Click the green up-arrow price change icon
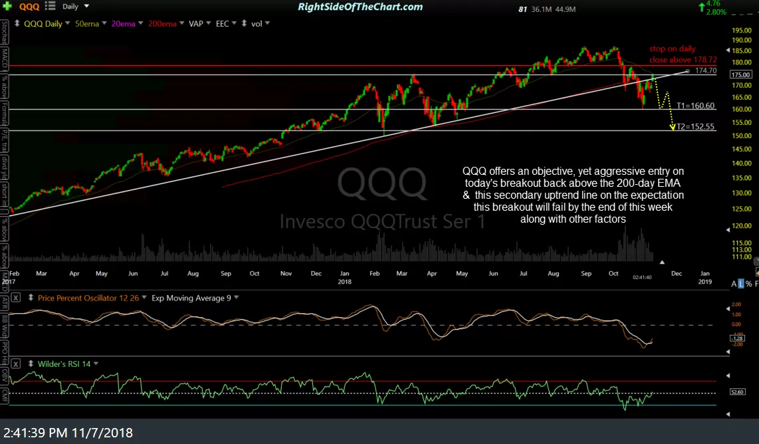This screenshot has height=444, width=759. pyautogui.click(x=701, y=7)
